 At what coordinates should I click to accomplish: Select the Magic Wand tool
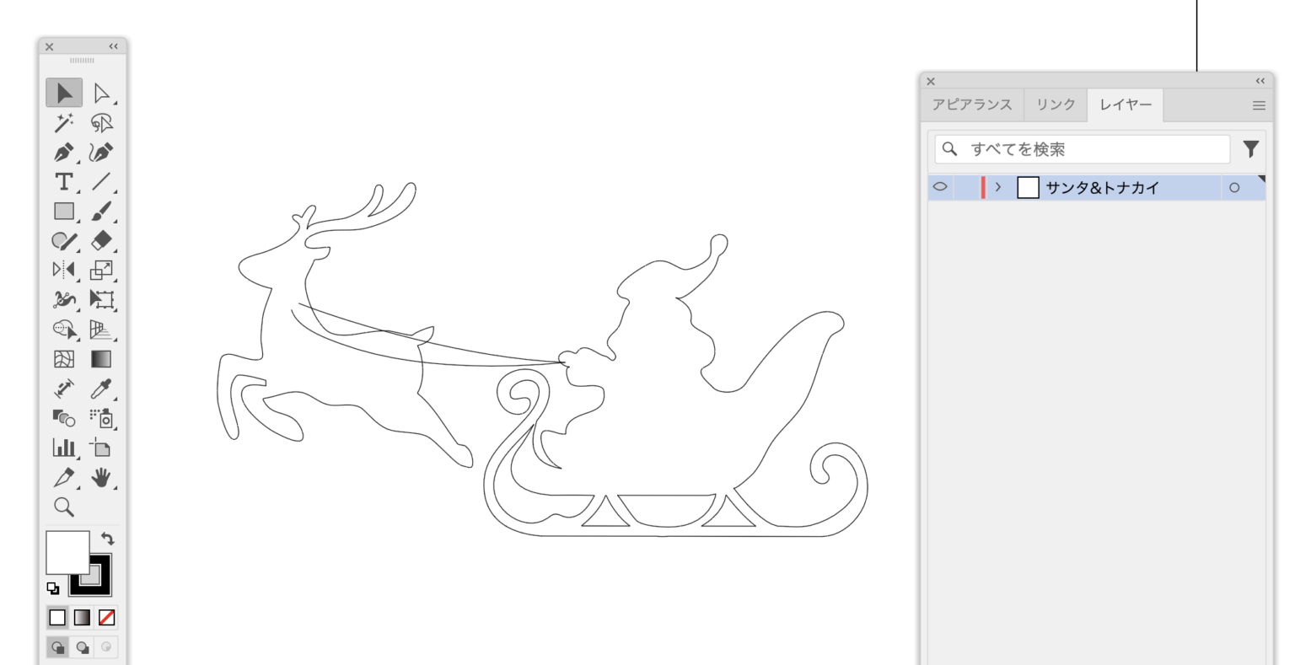click(64, 123)
